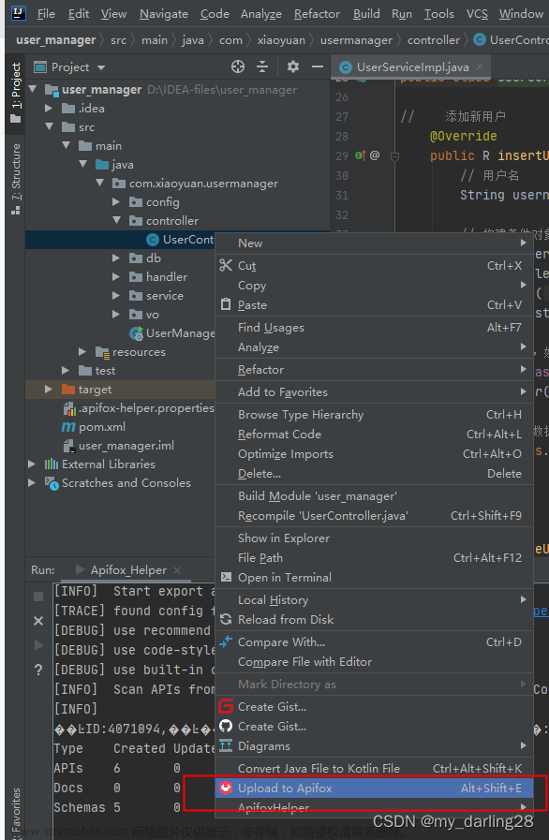Image resolution: width=549 pixels, height=840 pixels.
Task: Click the Locate/Select Opened File target icon
Action: tap(238, 66)
